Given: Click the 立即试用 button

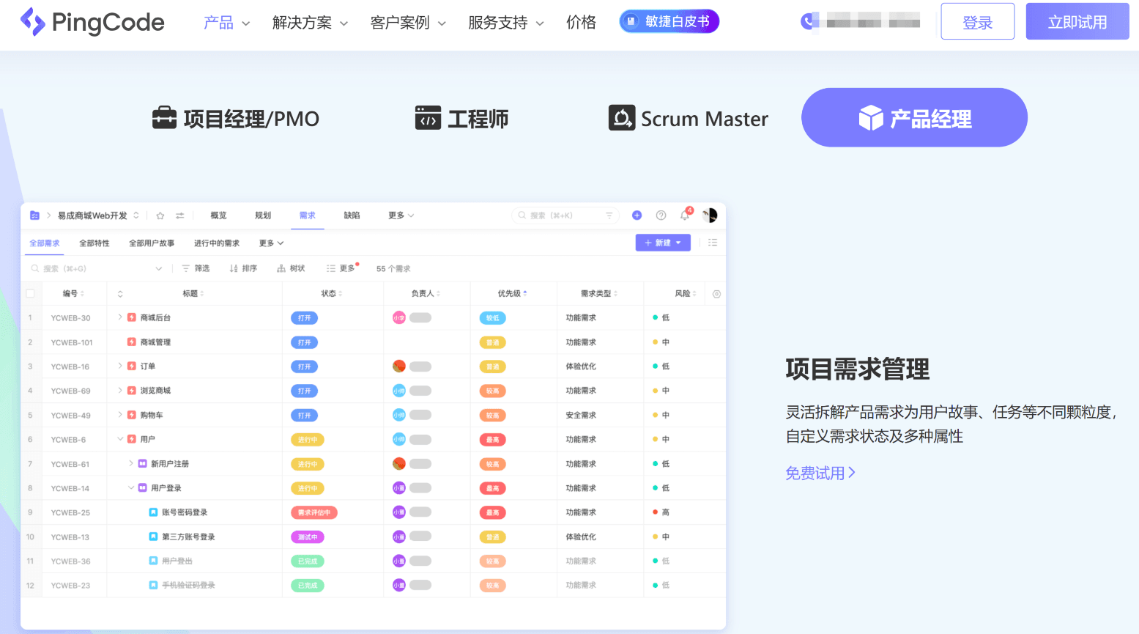Looking at the screenshot, I should (x=1077, y=21).
